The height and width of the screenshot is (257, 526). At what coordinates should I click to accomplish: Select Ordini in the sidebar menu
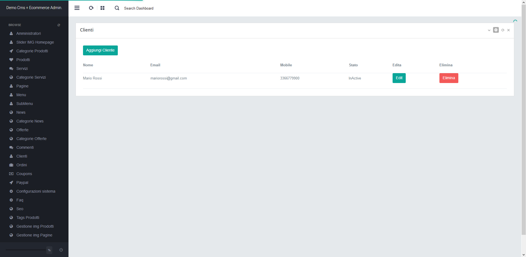(22, 165)
